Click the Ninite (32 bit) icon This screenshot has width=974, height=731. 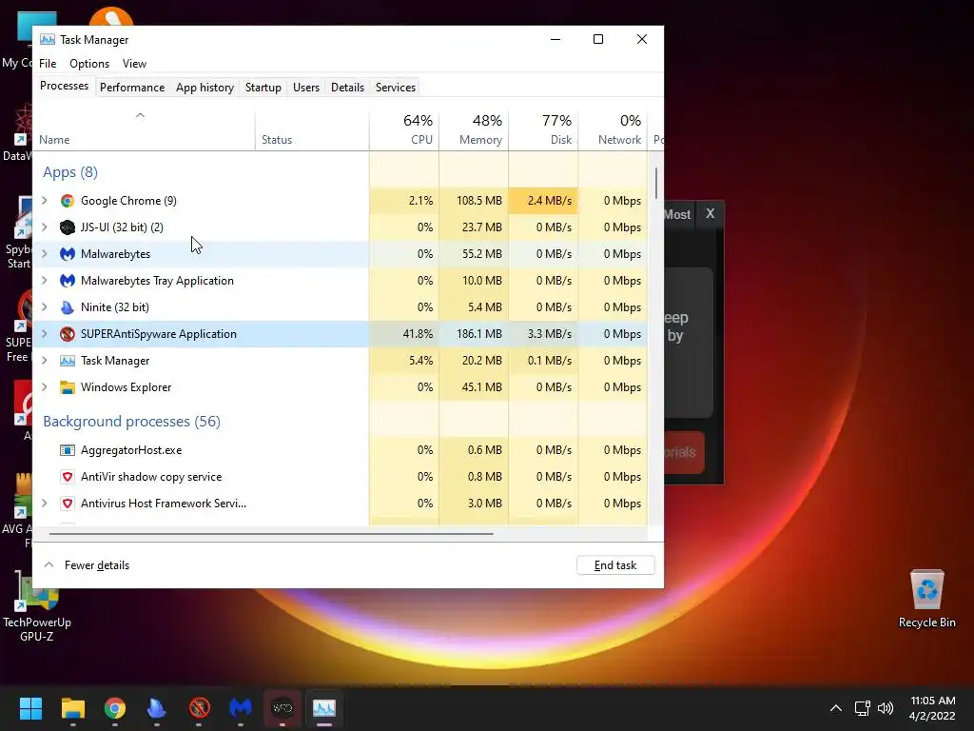pyautogui.click(x=68, y=307)
